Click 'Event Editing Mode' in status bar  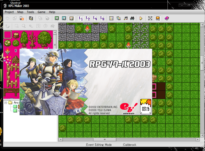coord(99,145)
